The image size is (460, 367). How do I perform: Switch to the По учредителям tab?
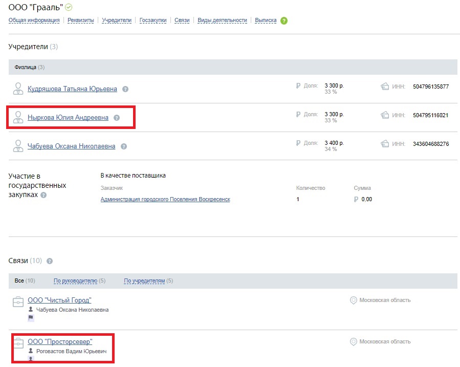[144, 280]
